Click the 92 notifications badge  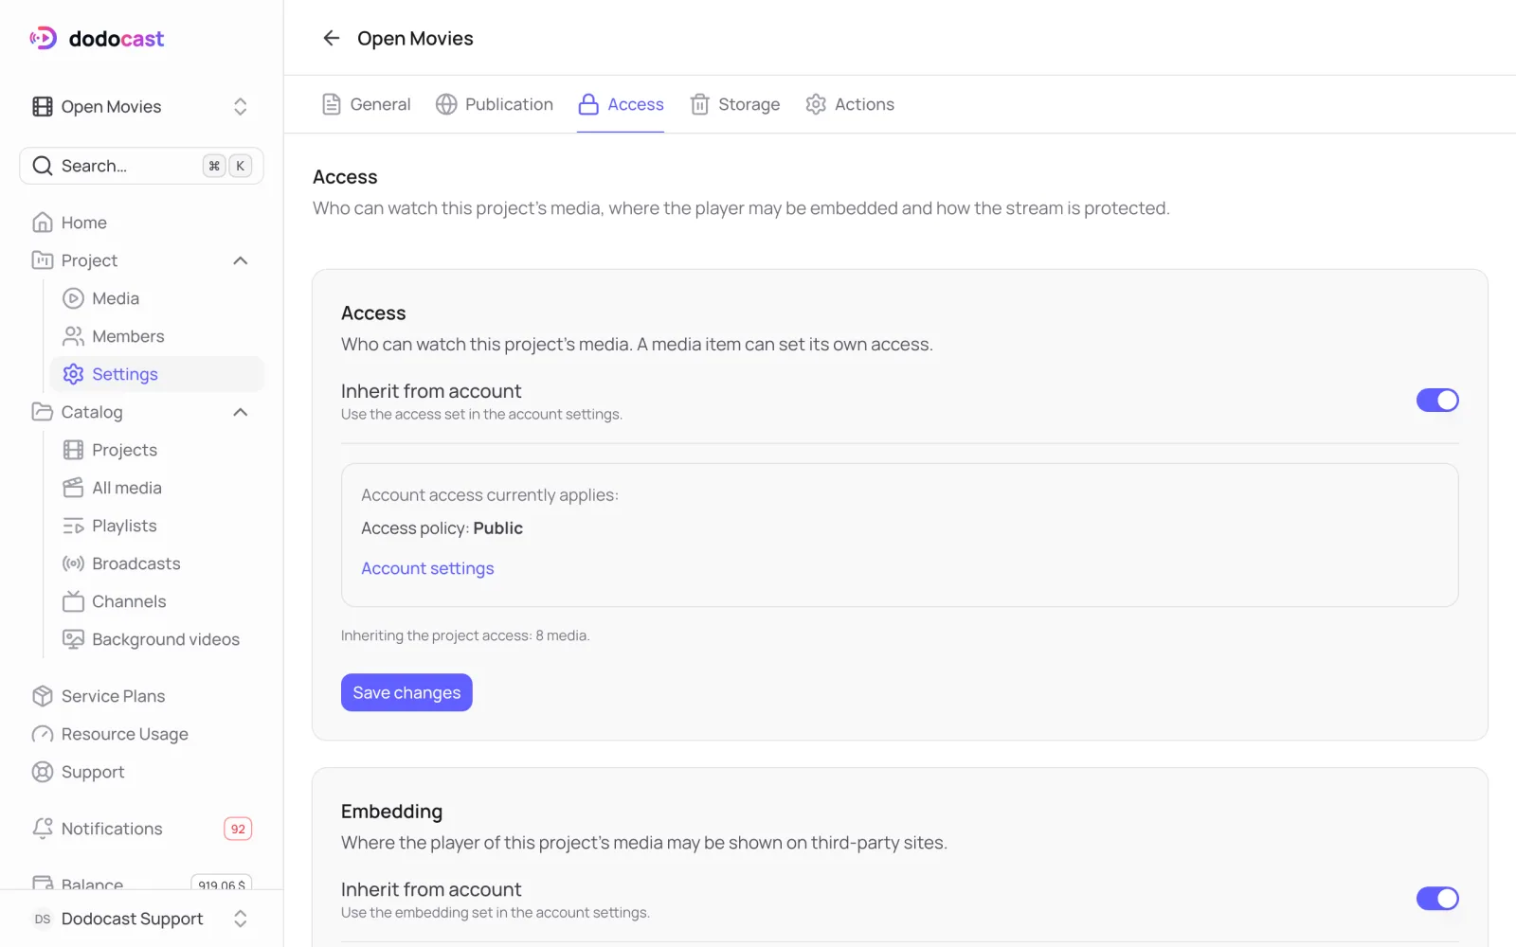(x=238, y=829)
